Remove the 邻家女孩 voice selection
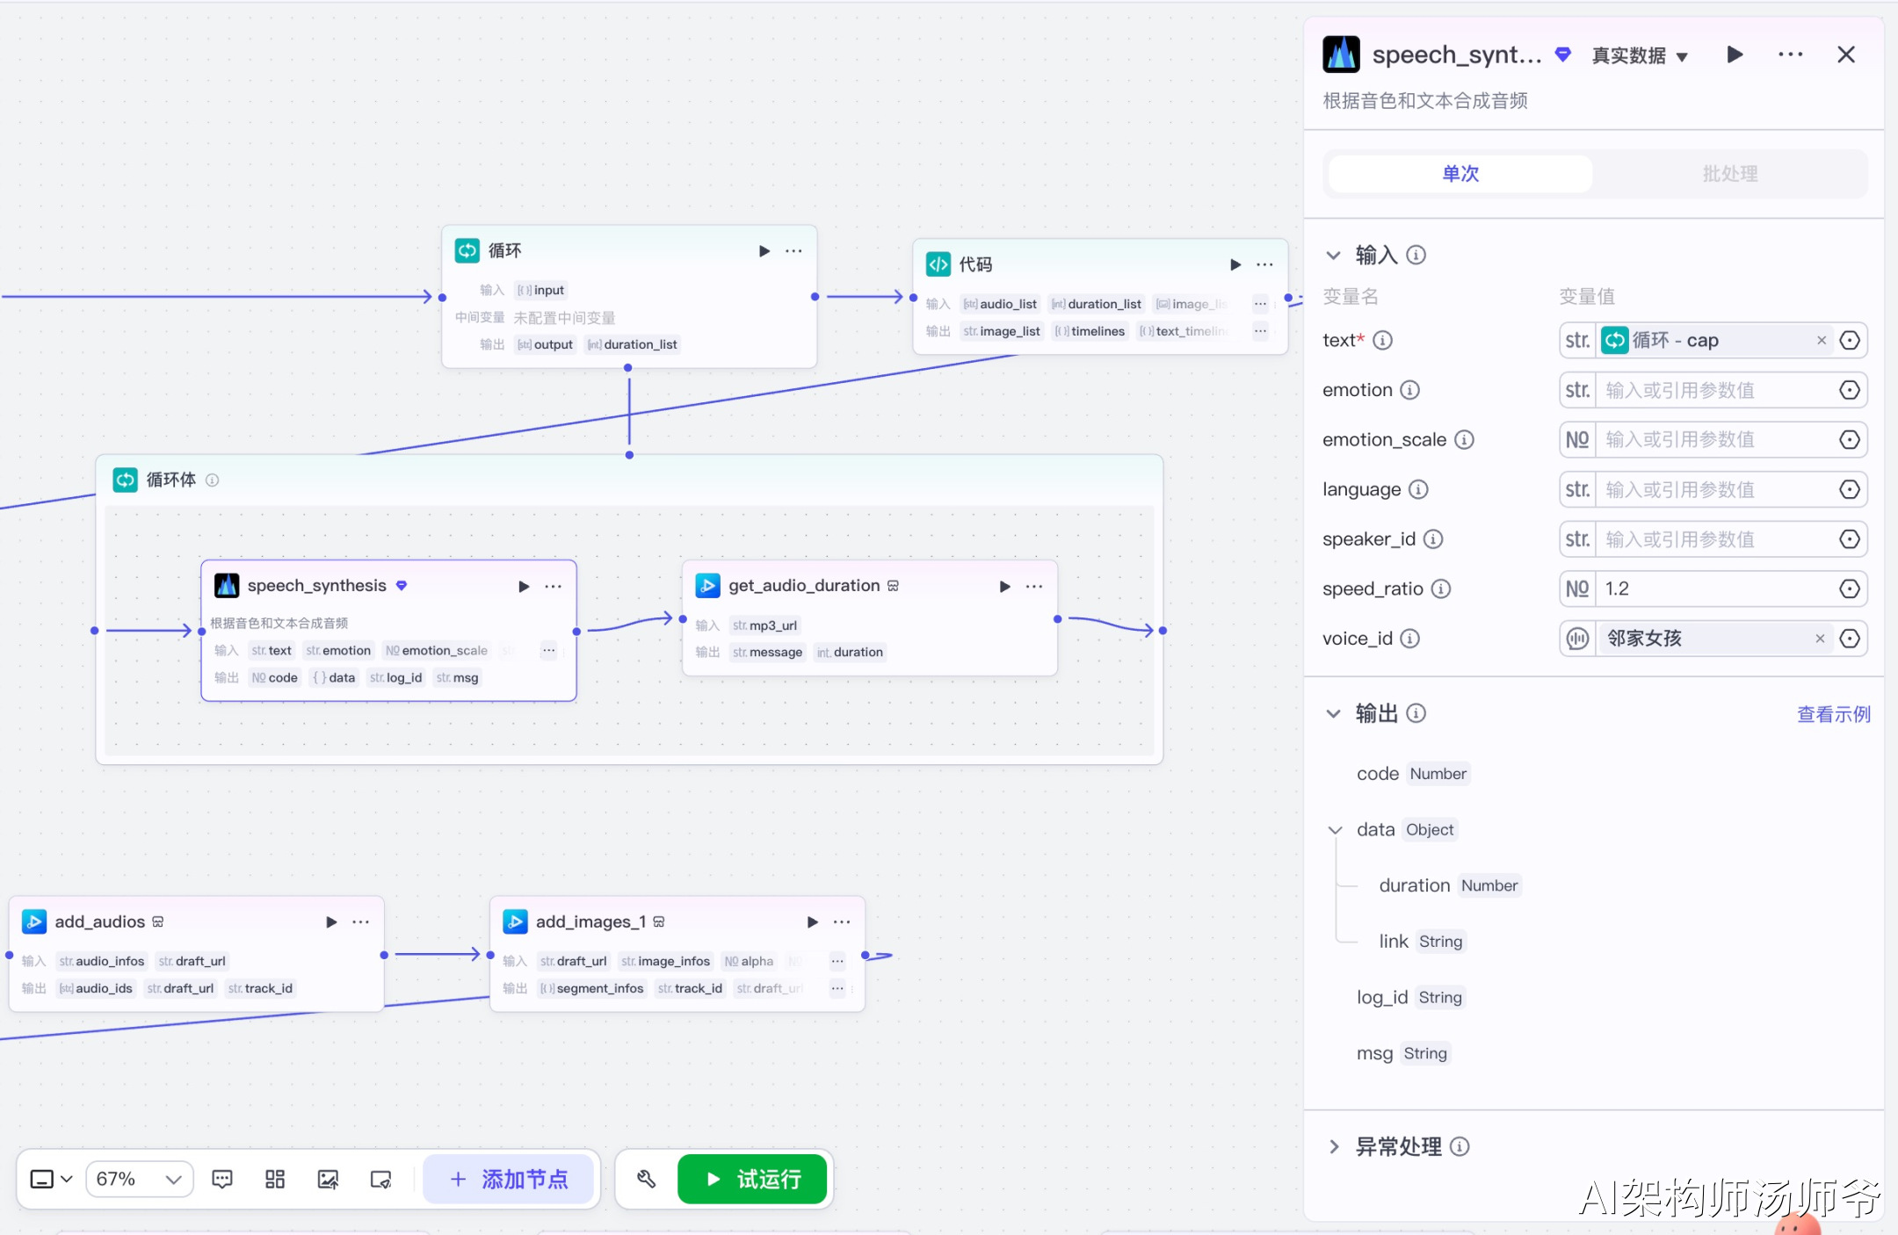The image size is (1898, 1235). [x=1820, y=639]
